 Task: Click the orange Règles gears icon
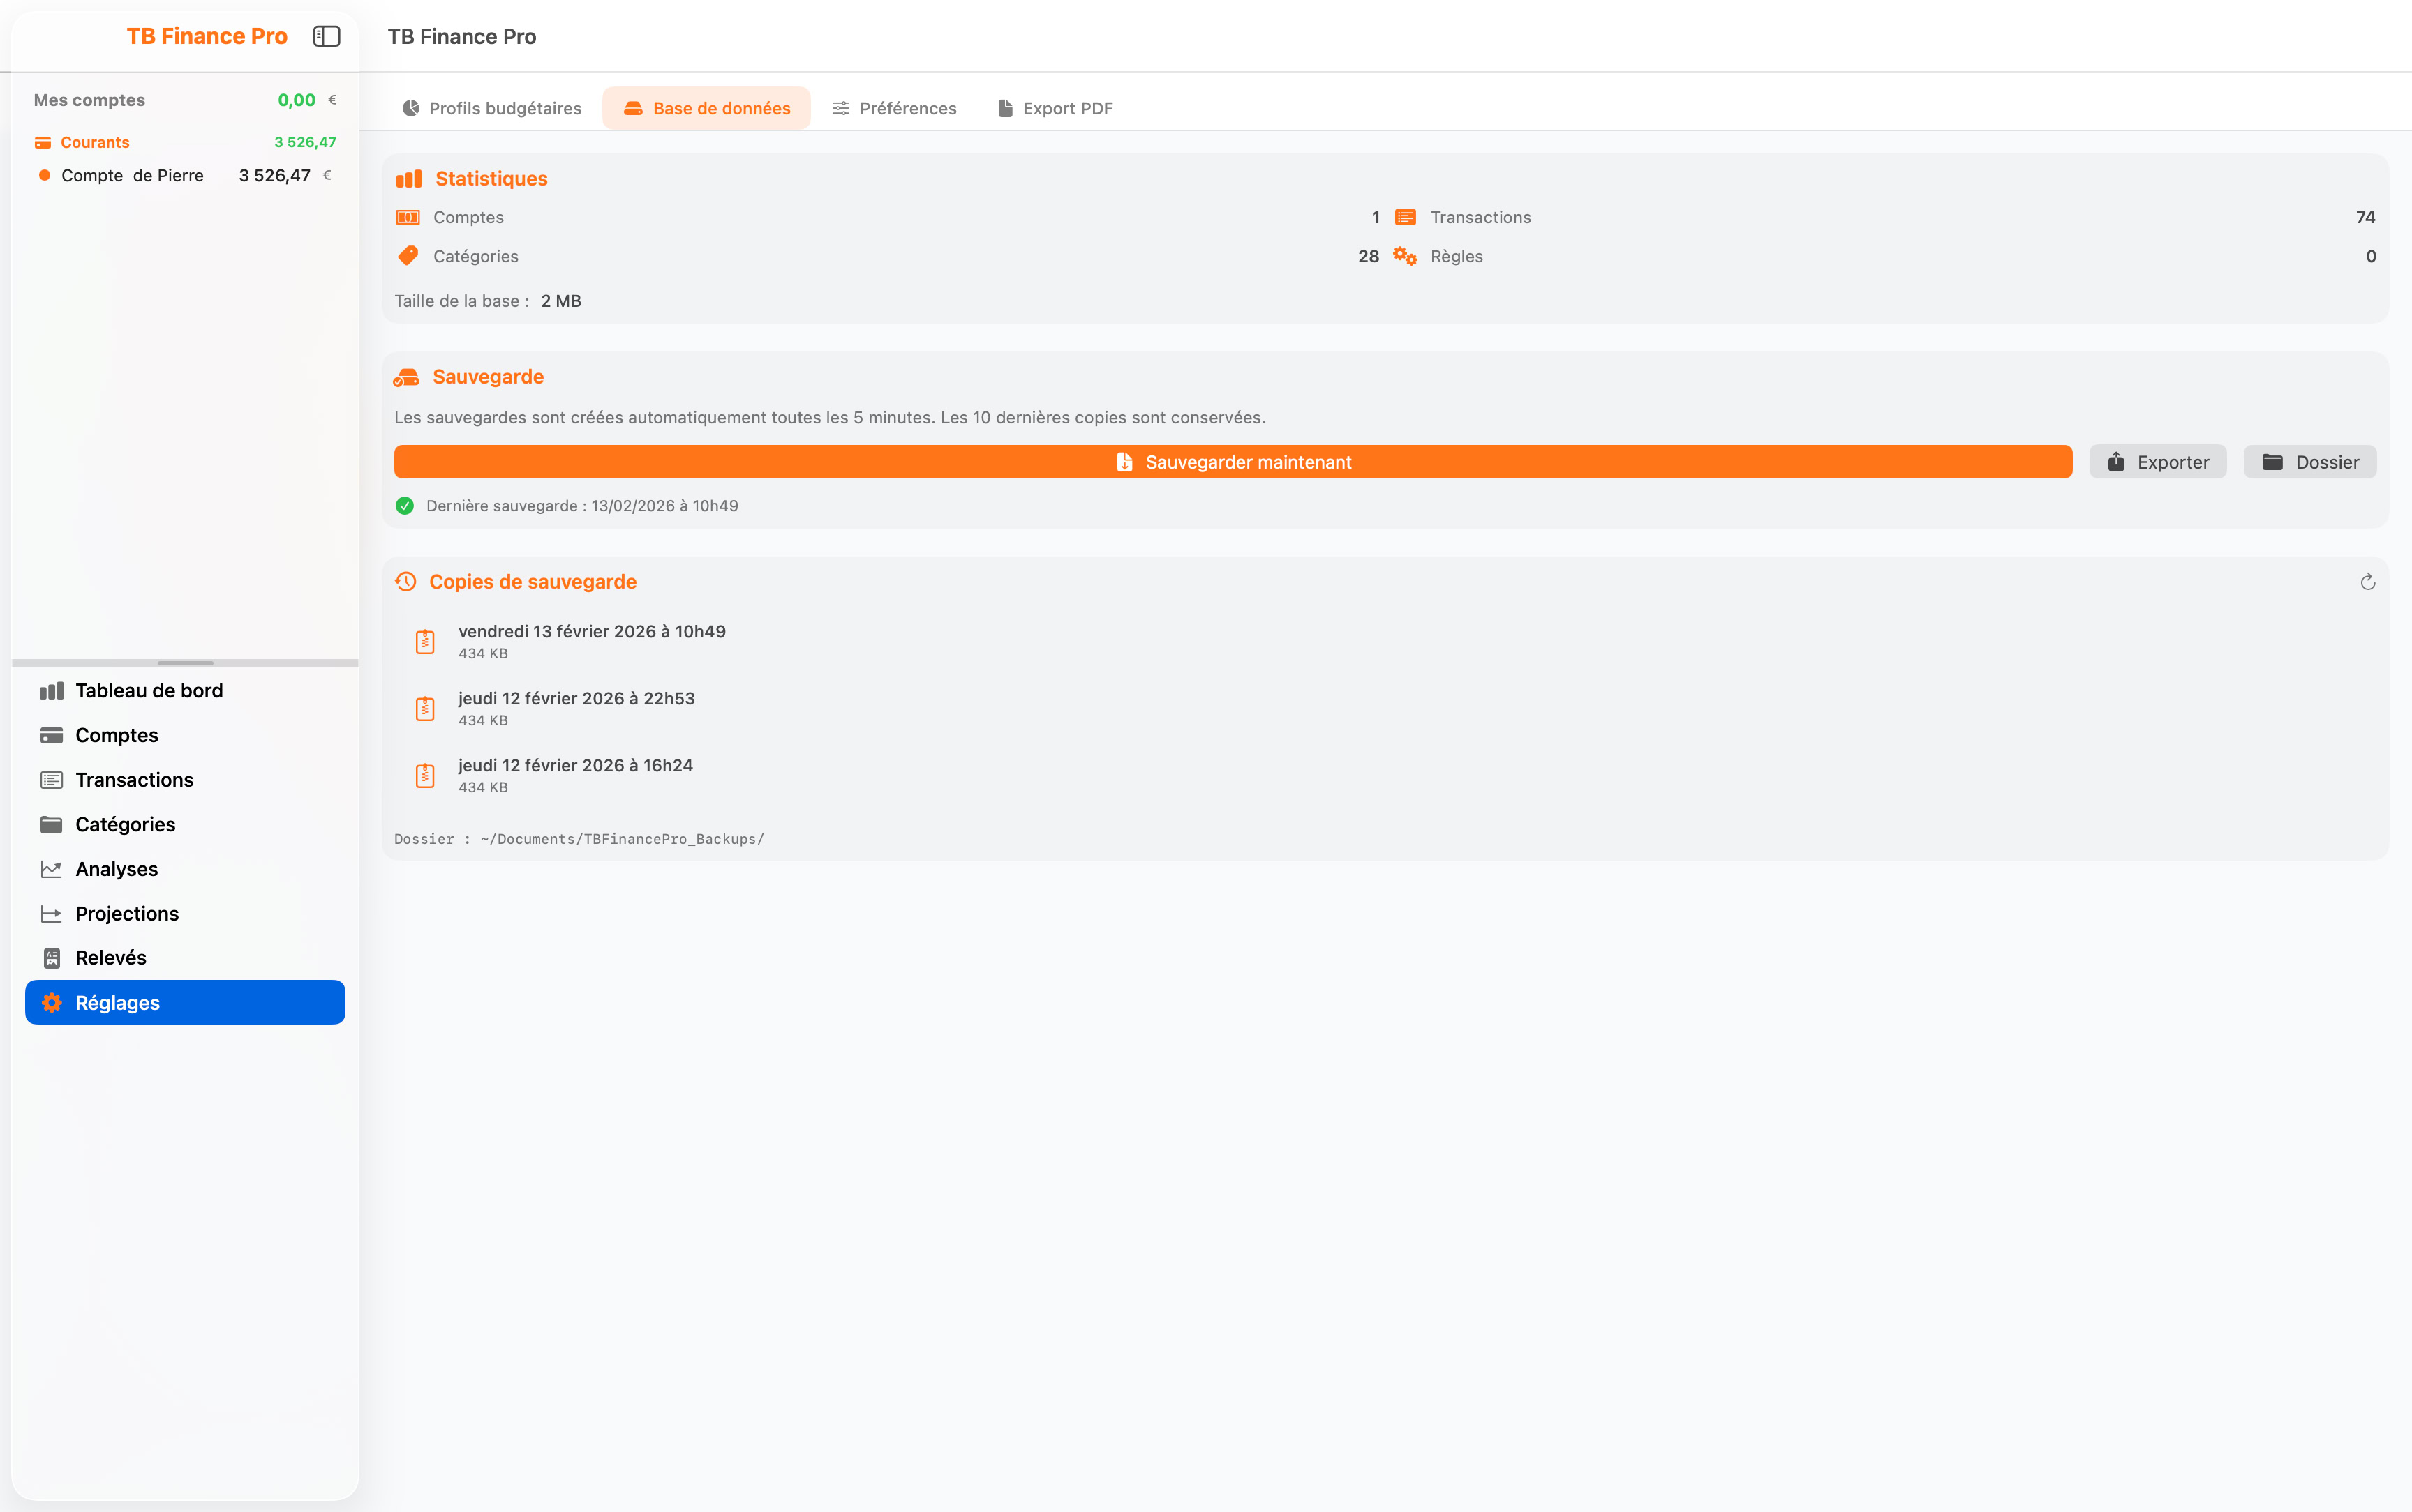pos(1405,256)
